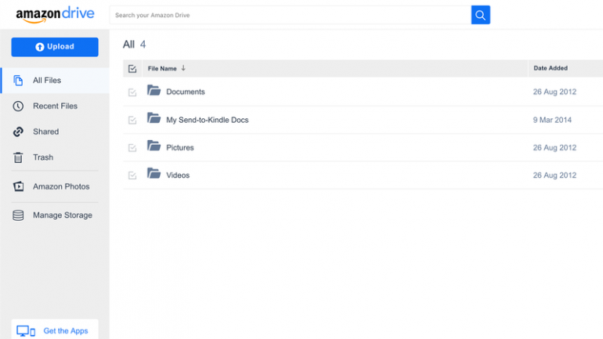Tick the Documents row checkbox
This screenshot has width=603, height=339.
pos(132,92)
